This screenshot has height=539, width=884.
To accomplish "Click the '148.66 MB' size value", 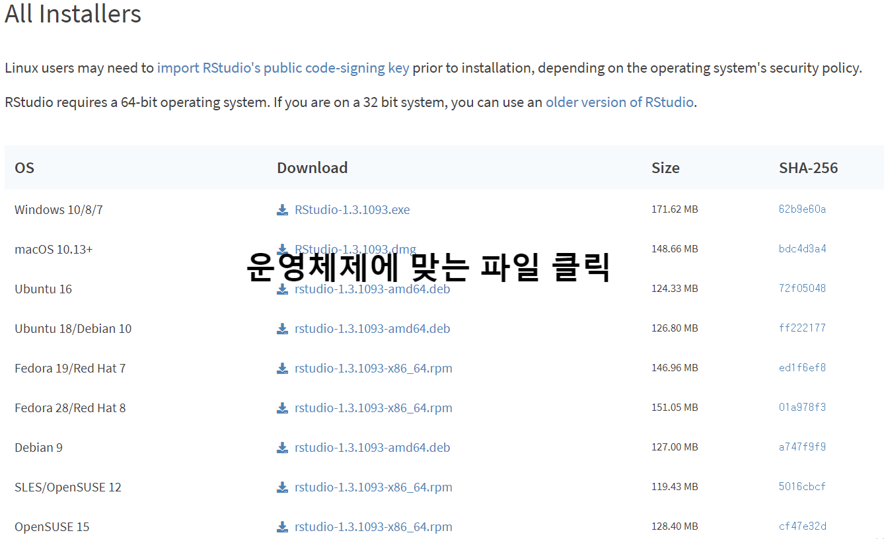I will [675, 249].
